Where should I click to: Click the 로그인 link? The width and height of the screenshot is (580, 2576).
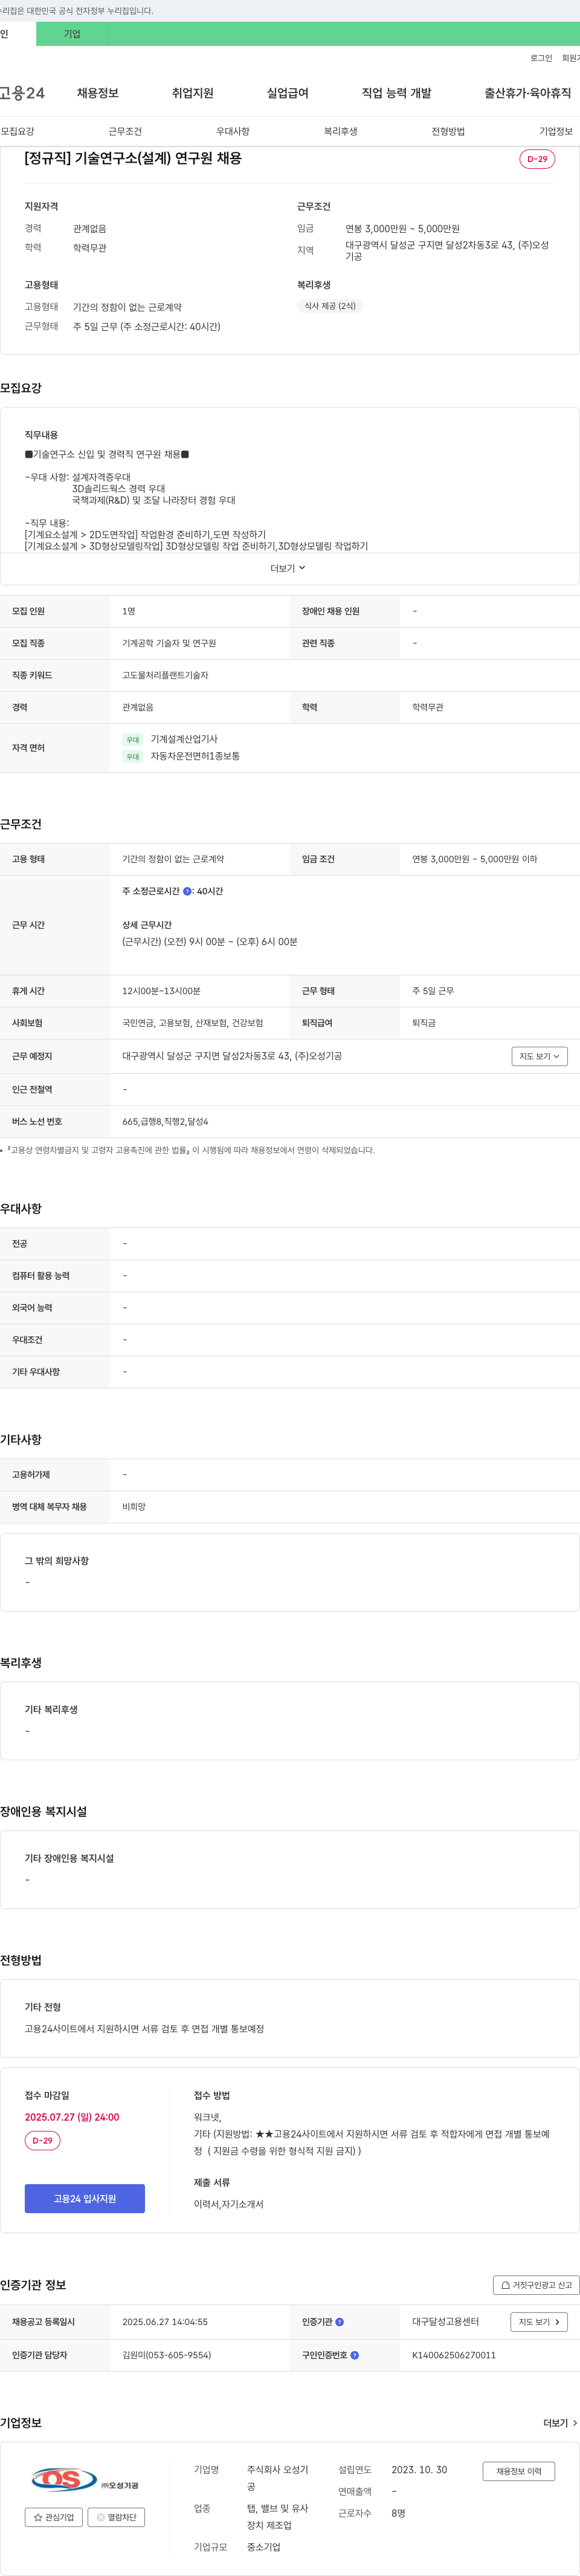[x=541, y=58]
